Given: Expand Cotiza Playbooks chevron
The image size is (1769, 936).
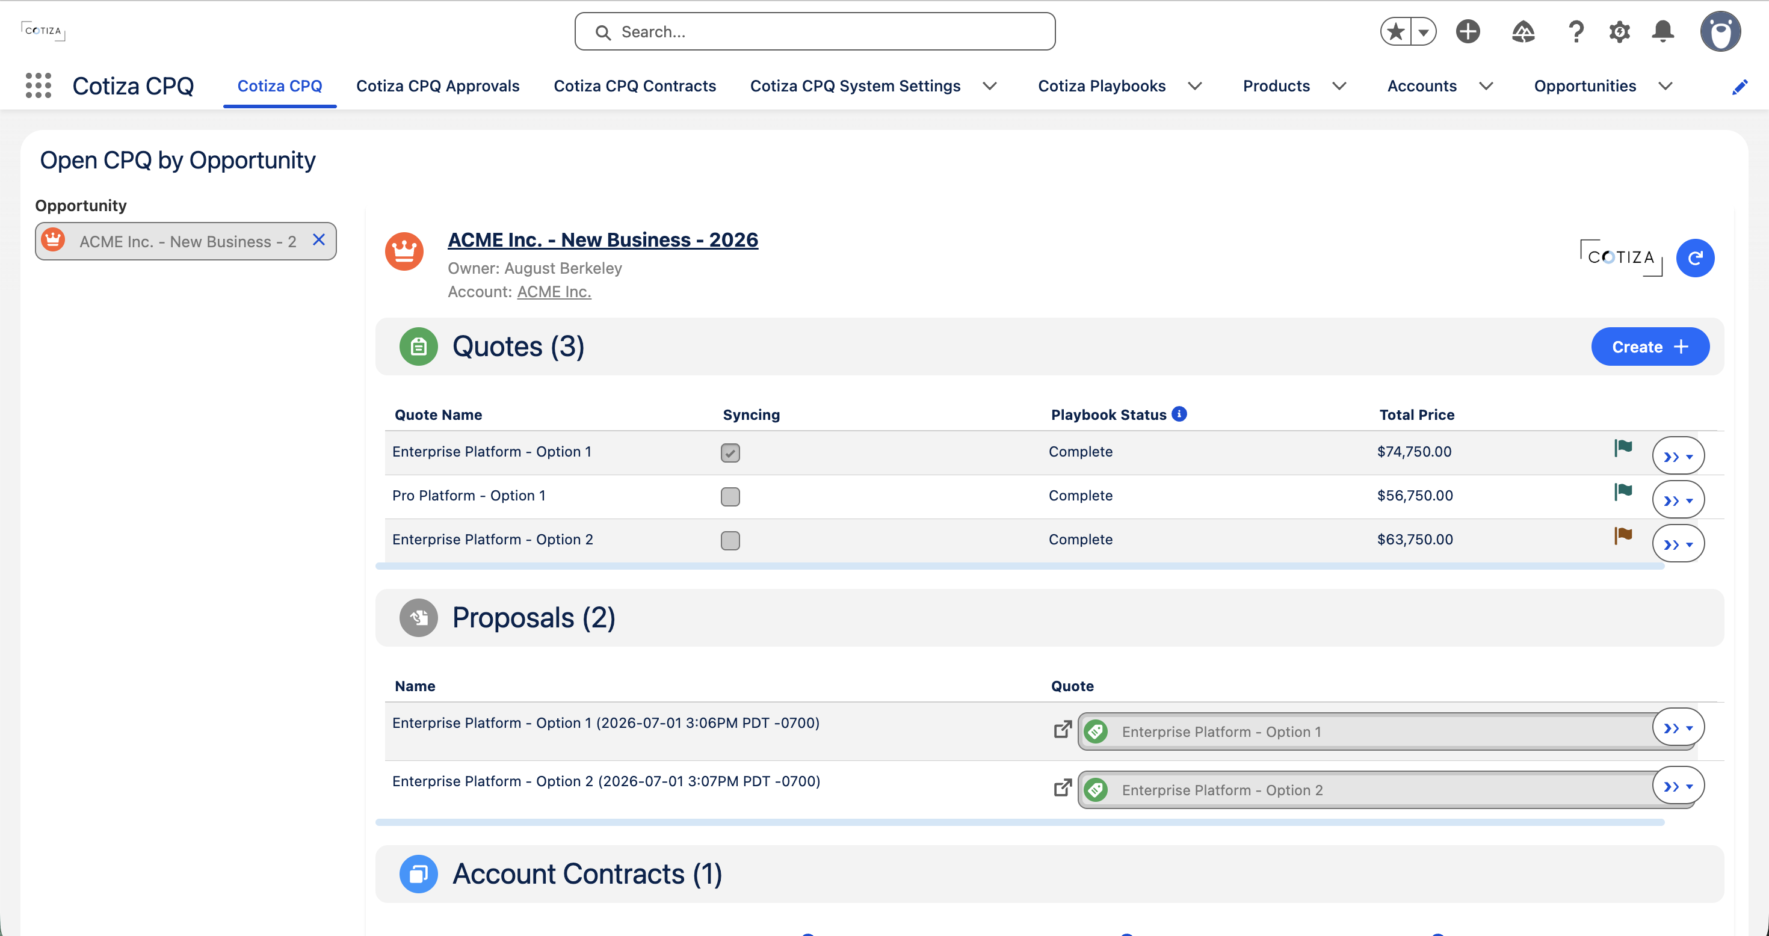Looking at the screenshot, I should coord(1194,87).
